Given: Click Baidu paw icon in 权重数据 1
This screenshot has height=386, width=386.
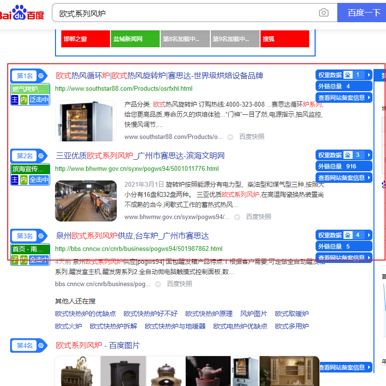Looking at the screenshot, I should click(348, 75).
